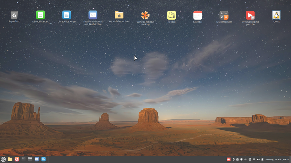Click the square tray icon beside Wi-Fi

250,159
